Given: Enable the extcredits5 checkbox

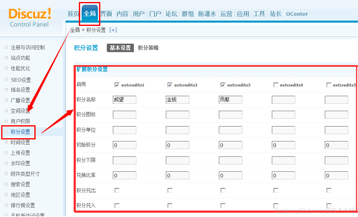Looking at the screenshot, I should (329, 85).
